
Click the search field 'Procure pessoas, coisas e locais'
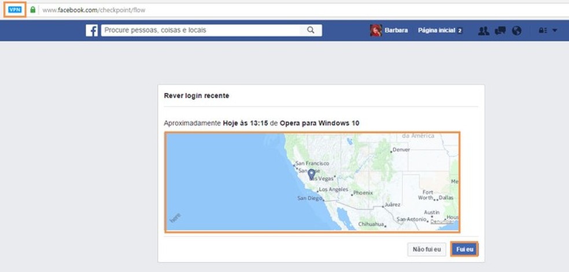coord(201,31)
